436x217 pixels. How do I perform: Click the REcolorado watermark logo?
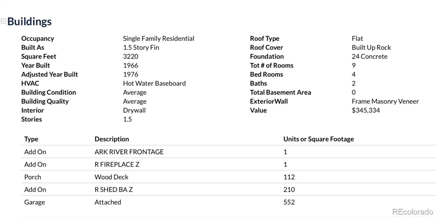(x=412, y=212)
